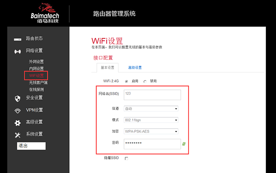Select the 启用 radio button for WiFi 2.4G
This screenshot has height=173, width=276.
click(x=127, y=81)
